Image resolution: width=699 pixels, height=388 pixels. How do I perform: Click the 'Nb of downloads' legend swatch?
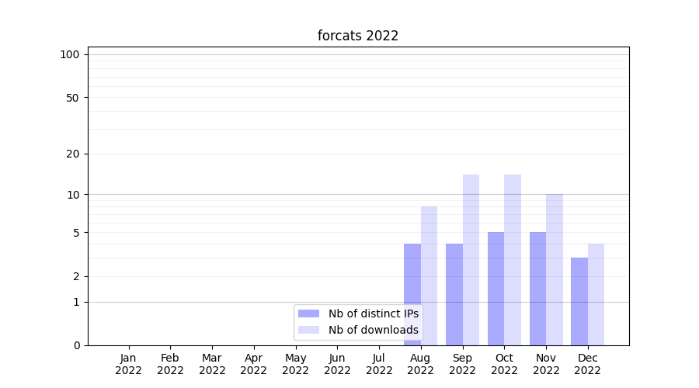[x=308, y=330]
